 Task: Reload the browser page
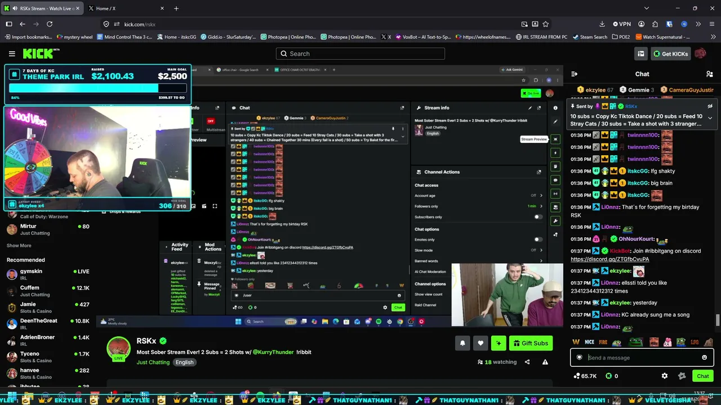point(50,24)
